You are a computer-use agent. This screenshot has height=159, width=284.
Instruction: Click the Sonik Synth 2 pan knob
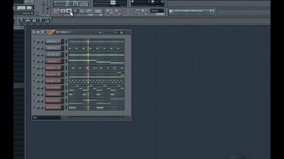[38, 107]
